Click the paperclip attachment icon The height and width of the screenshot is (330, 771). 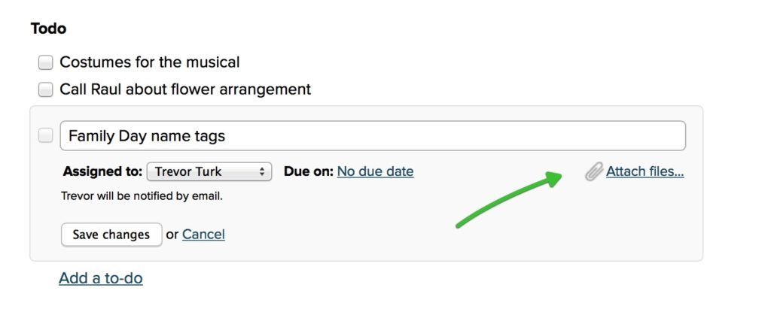(593, 172)
